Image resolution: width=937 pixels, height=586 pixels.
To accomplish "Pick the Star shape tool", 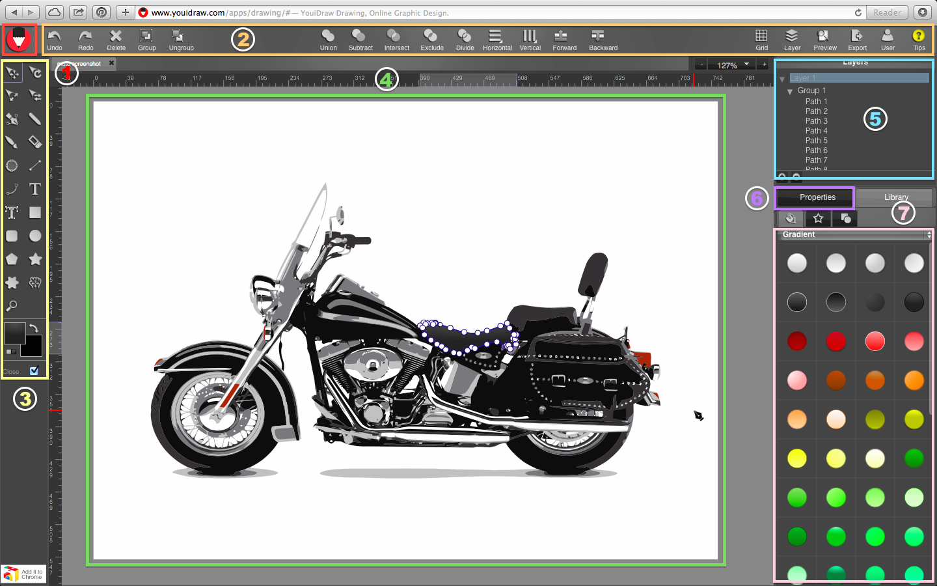I will [35, 259].
